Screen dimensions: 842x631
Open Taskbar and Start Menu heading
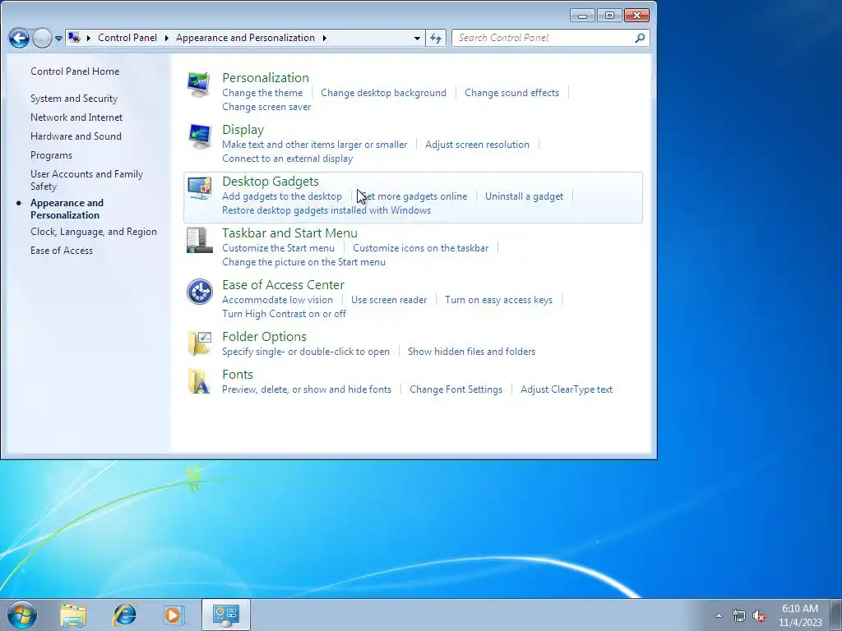(289, 233)
